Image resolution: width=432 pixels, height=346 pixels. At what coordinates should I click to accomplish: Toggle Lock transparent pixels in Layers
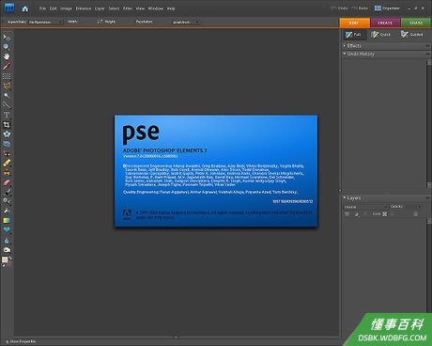point(385,214)
